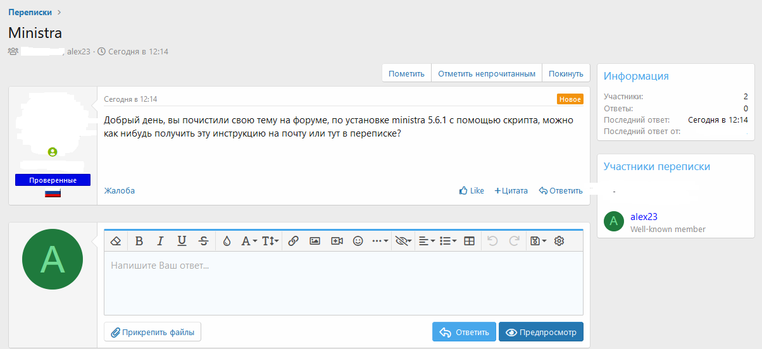Click the alex23 avatar in participants panel
Viewport: 762px width, 349px height.
click(614, 221)
